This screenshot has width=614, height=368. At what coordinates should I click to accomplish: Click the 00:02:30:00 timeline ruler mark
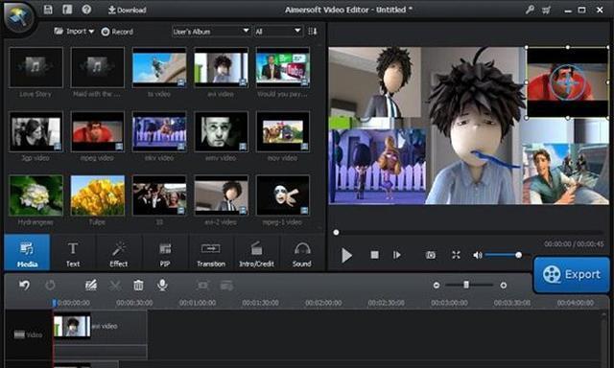[386, 303]
